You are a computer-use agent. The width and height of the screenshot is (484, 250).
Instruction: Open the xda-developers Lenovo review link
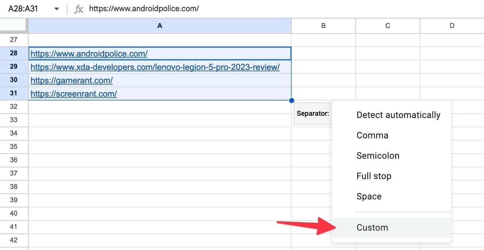pyautogui.click(x=155, y=67)
